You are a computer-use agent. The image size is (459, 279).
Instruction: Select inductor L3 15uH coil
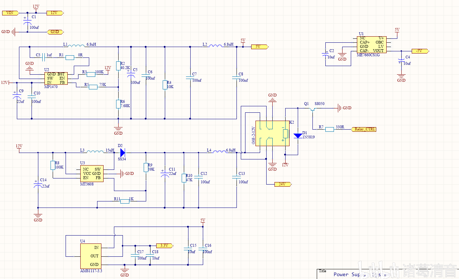click(95, 151)
